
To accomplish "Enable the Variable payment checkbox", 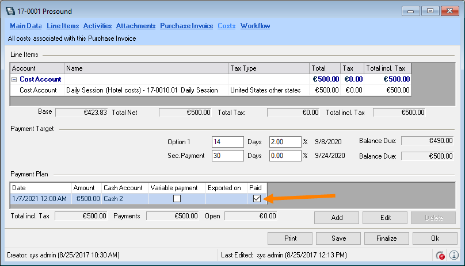I will tap(177, 199).
